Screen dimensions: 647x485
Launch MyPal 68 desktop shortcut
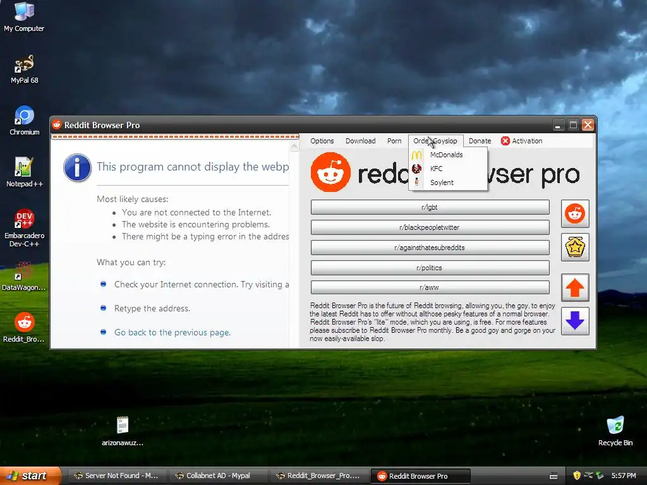pyautogui.click(x=24, y=69)
